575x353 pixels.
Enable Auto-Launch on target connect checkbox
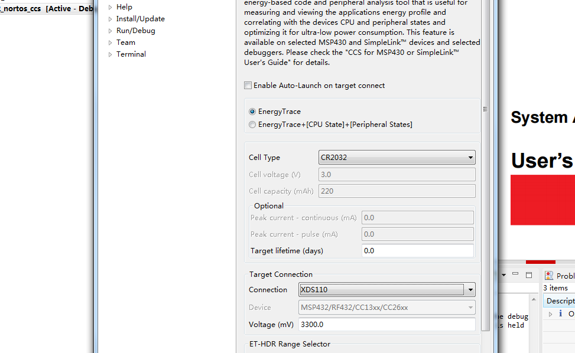[248, 86]
